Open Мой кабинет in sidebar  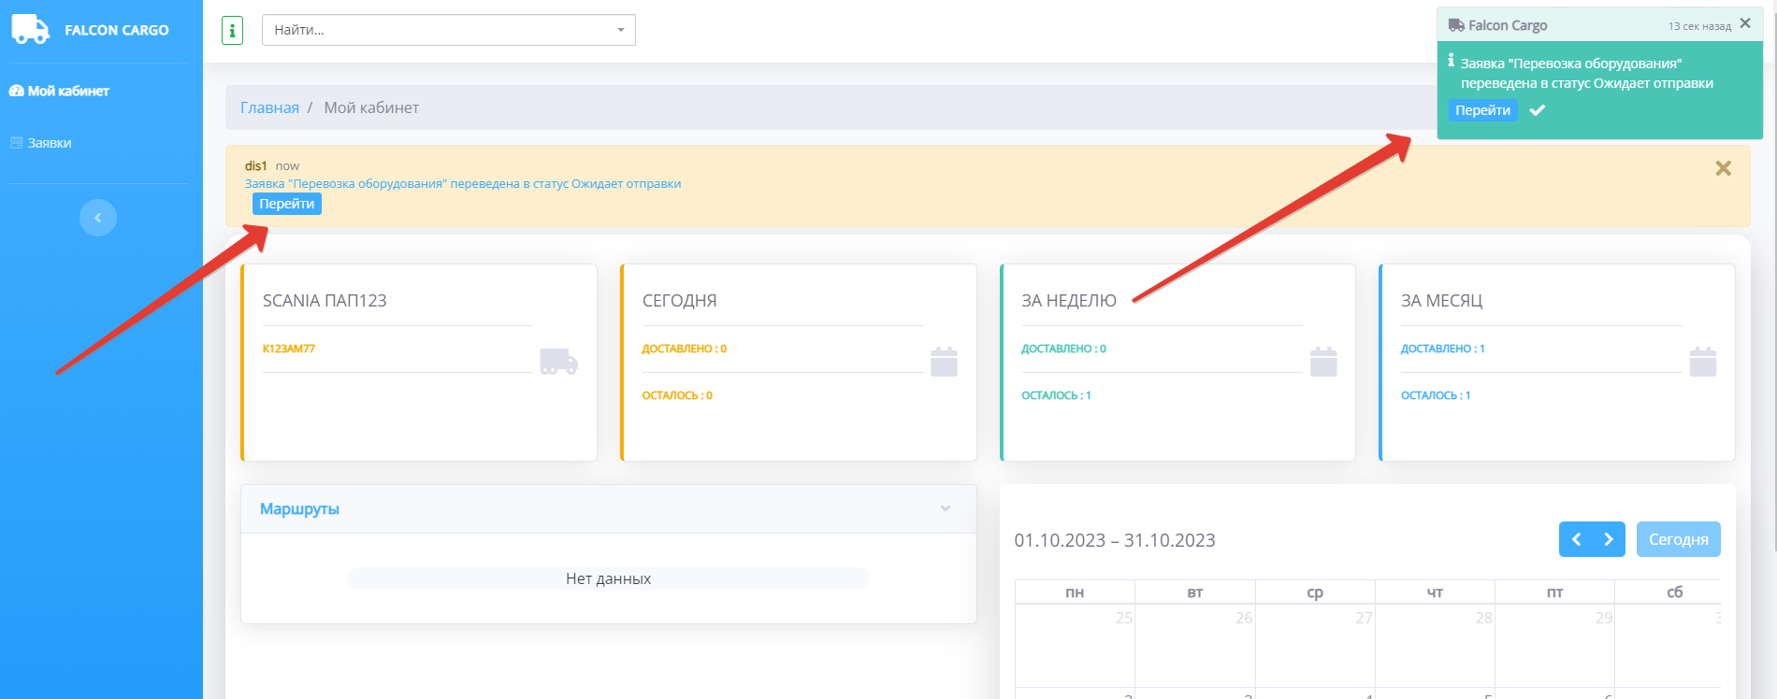point(67,91)
